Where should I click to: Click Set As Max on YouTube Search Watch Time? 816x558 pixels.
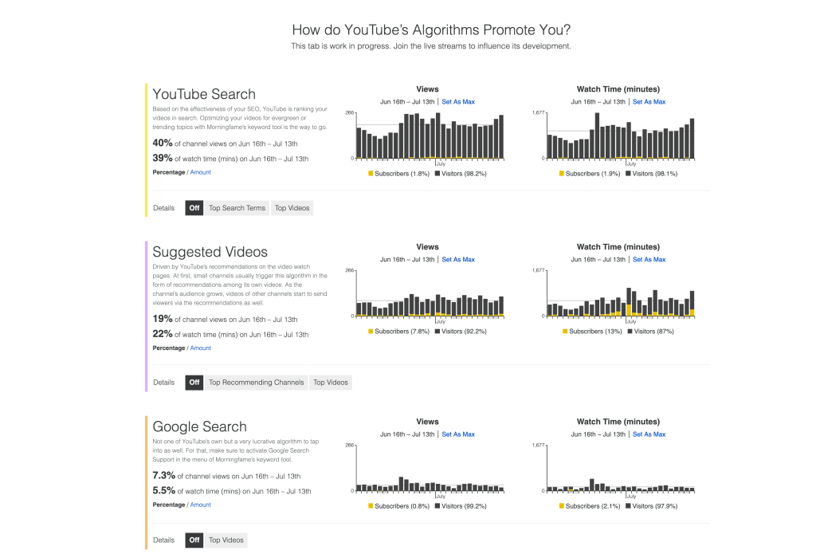pyautogui.click(x=649, y=102)
